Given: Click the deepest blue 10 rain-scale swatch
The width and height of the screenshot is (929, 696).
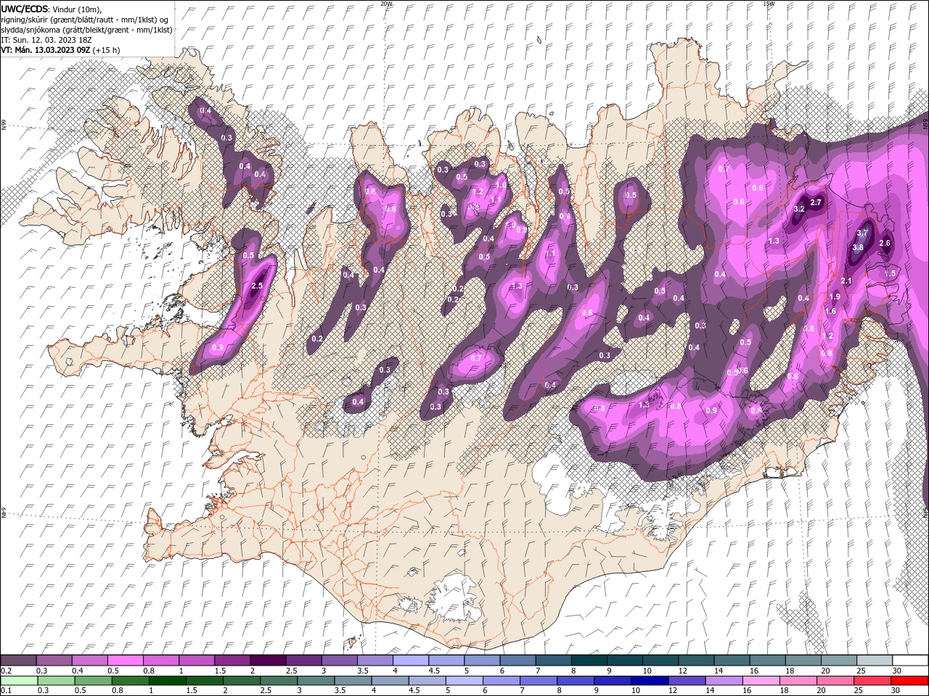Looking at the screenshot, I should (x=650, y=681).
